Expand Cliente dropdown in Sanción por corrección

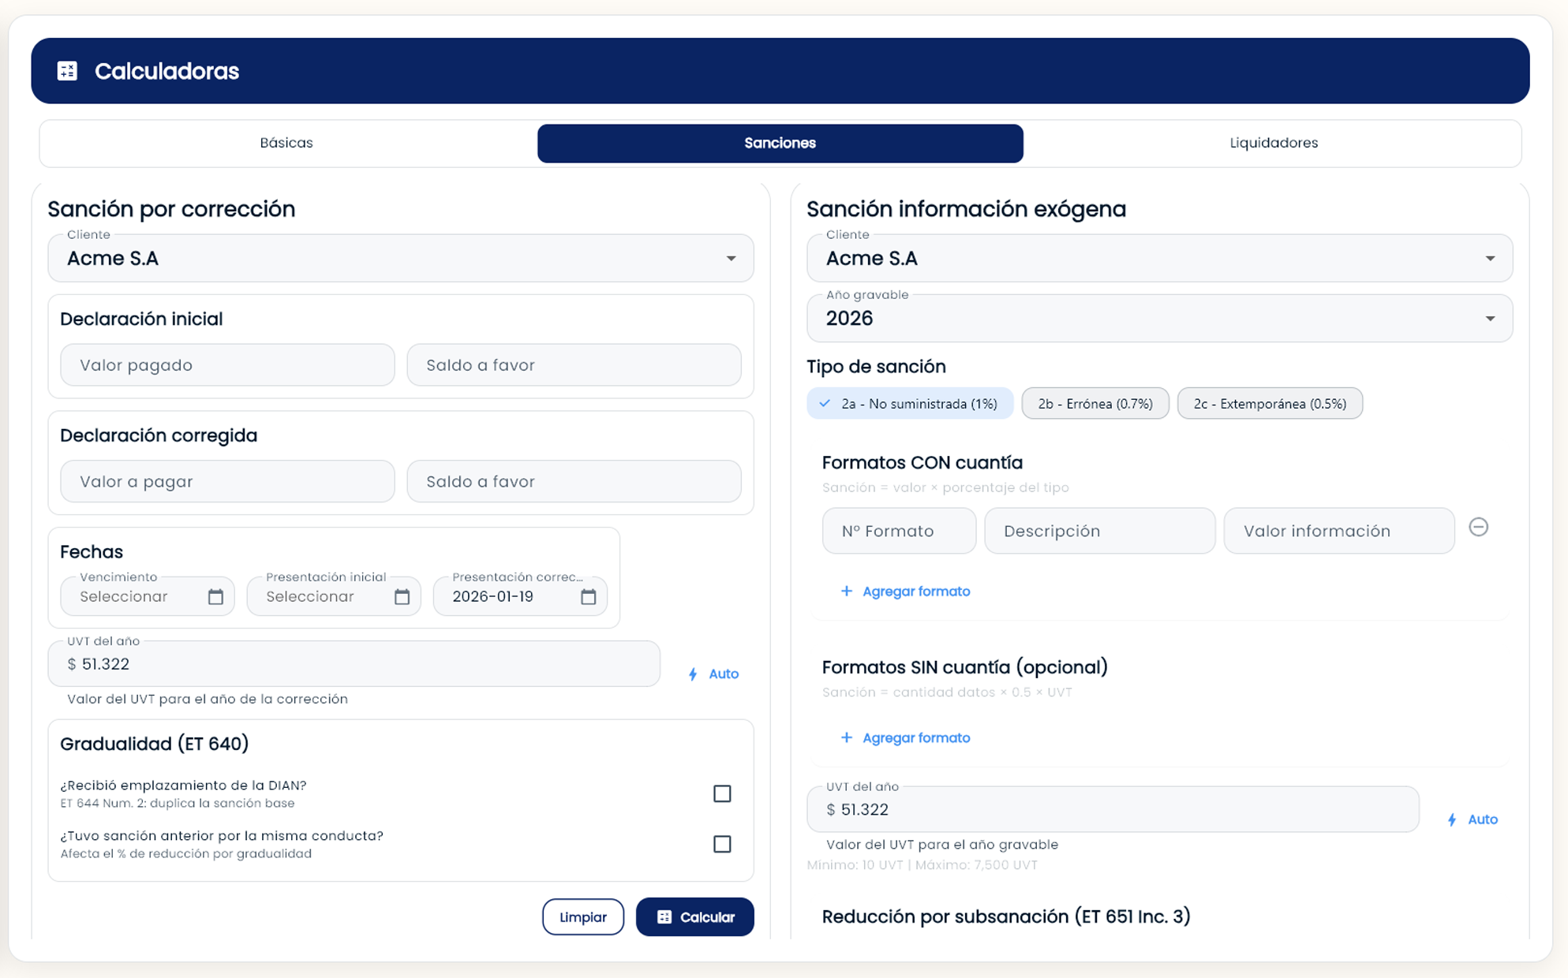coord(731,259)
